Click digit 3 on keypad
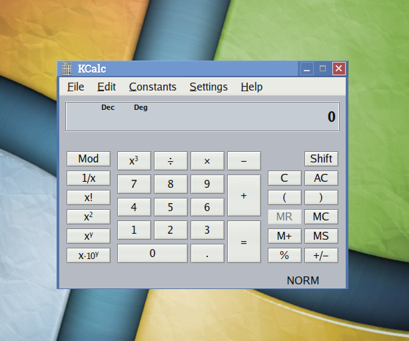Screen dimensions: 409x341 207,230
